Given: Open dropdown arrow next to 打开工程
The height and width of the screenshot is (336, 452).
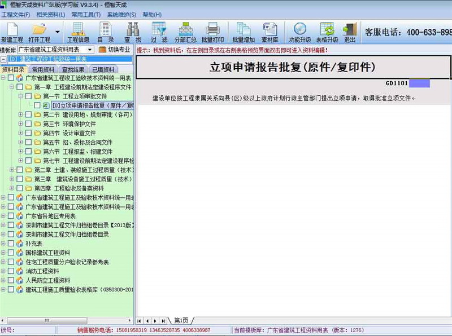Looking at the screenshot, I should [58, 32].
